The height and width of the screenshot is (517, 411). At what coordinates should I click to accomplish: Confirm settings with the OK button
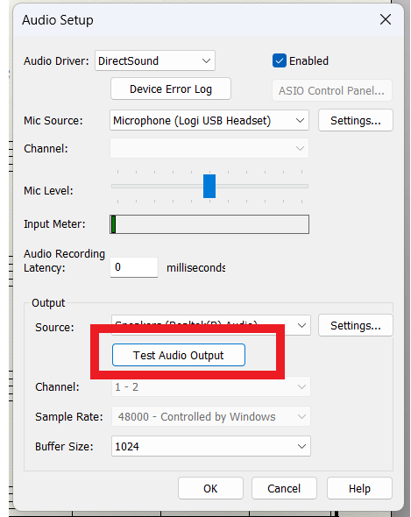(210, 488)
